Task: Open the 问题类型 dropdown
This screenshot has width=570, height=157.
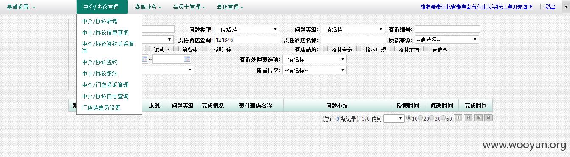Action: click(x=247, y=29)
